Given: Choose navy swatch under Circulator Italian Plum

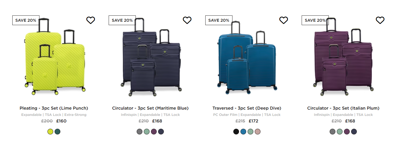Looking at the screenshot, I should point(354,132).
